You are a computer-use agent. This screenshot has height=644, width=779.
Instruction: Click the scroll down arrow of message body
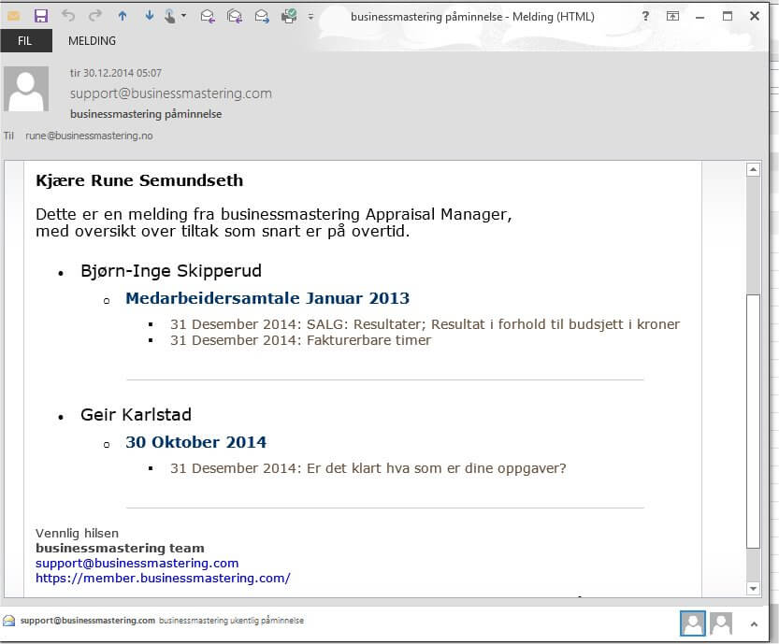(x=754, y=589)
